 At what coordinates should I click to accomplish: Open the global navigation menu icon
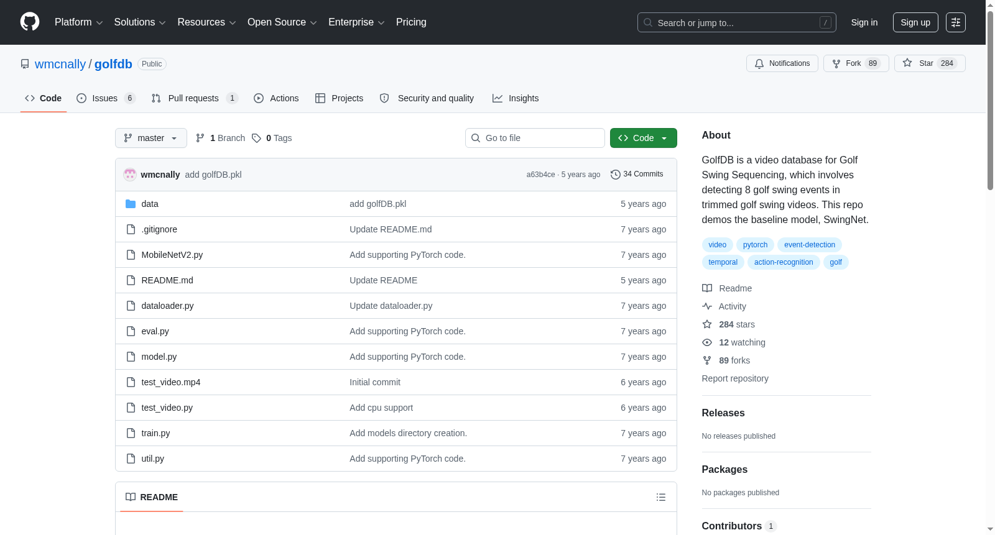[x=956, y=22]
